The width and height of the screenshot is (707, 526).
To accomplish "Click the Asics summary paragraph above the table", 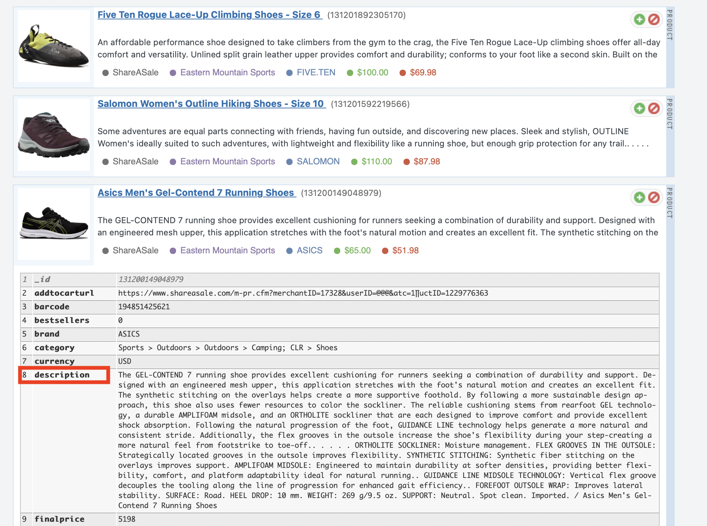I will [378, 226].
